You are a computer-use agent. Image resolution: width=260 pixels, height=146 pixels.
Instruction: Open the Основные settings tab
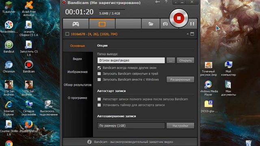pyautogui.click(x=78, y=46)
